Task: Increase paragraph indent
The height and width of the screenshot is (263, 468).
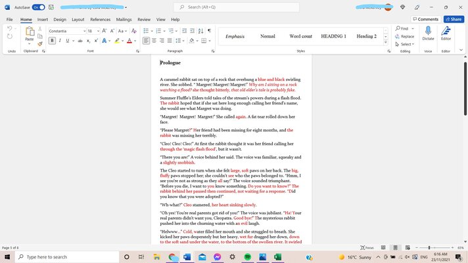Action: [x=192, y=31]
